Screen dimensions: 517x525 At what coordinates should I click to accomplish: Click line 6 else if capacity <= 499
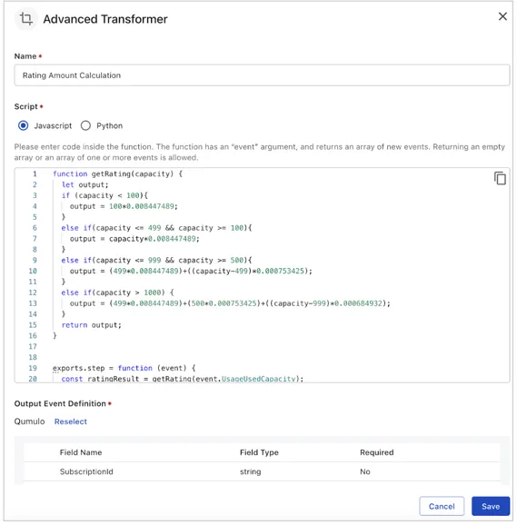point(156,228)
